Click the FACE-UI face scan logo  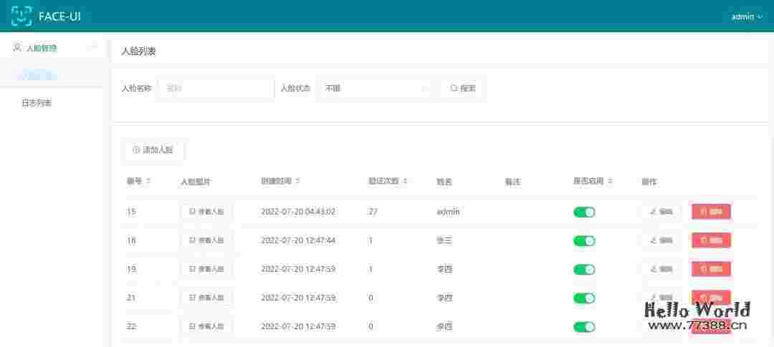coord(21,16)
